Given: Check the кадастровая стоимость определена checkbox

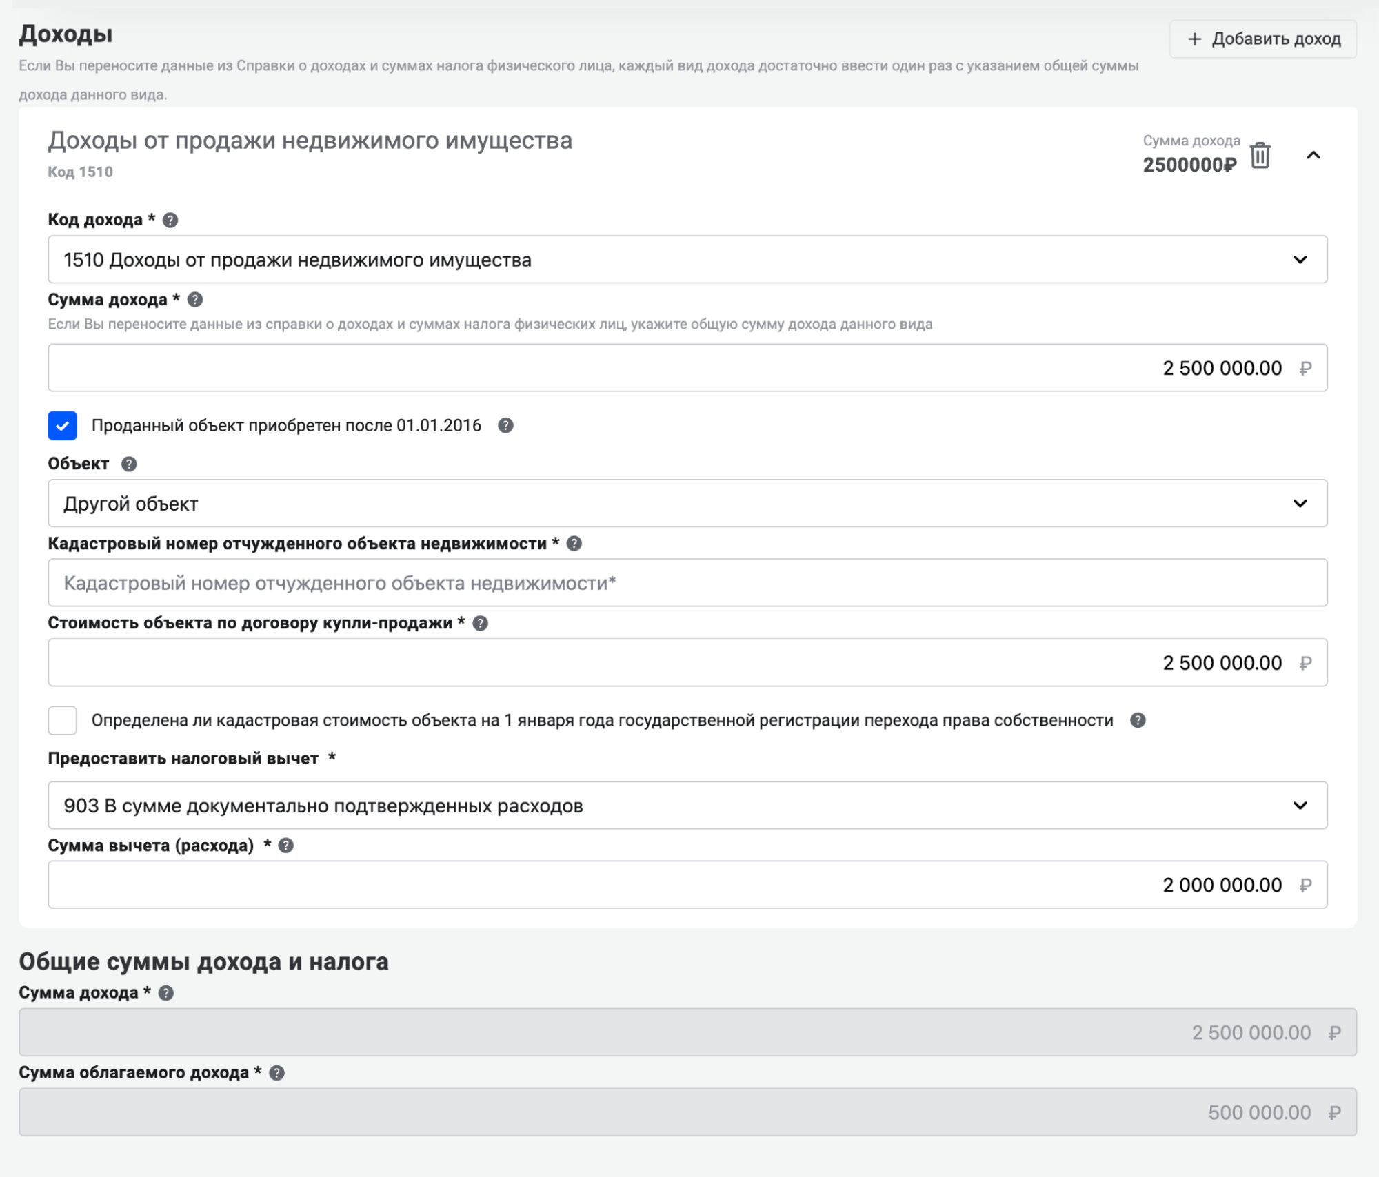Looking at the screenshot, I should [x=62, y=720].
